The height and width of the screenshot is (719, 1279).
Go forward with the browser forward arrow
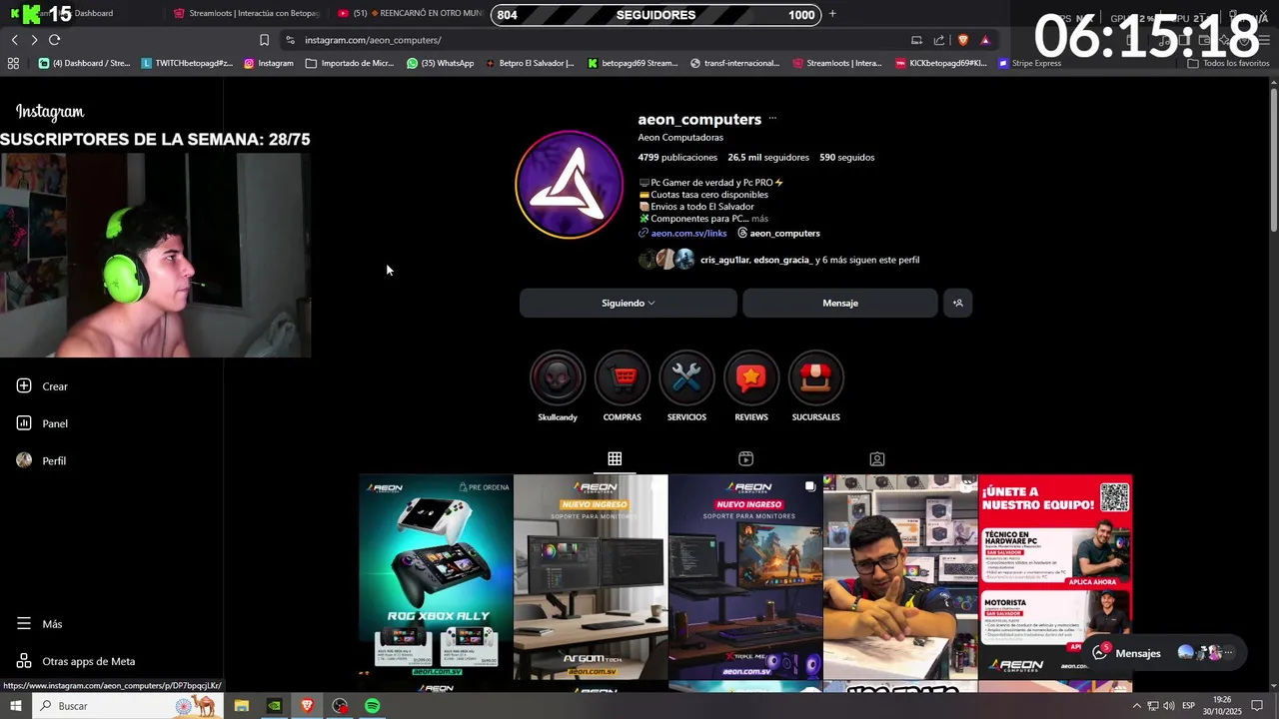pyautogui.click(x=34, y=40)
